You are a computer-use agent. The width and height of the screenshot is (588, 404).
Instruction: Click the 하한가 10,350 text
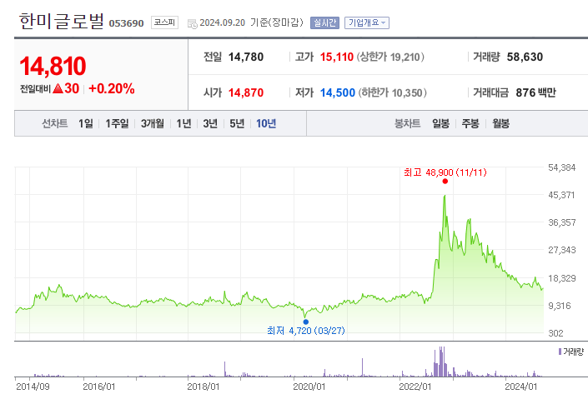pos(392,92)
